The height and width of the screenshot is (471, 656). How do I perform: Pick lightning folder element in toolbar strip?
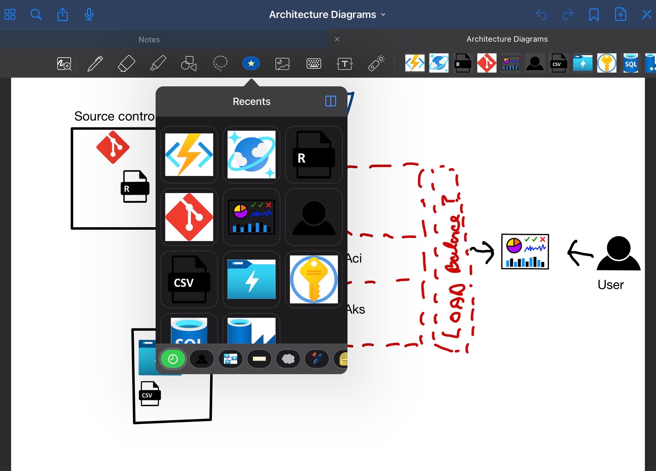[x=583, y=63]
